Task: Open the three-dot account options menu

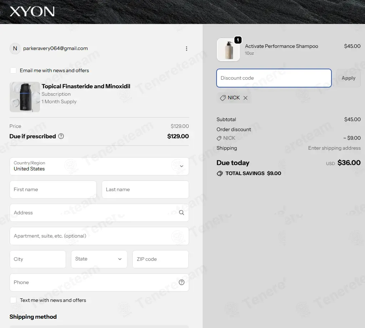Action: [x=187, y=49]
